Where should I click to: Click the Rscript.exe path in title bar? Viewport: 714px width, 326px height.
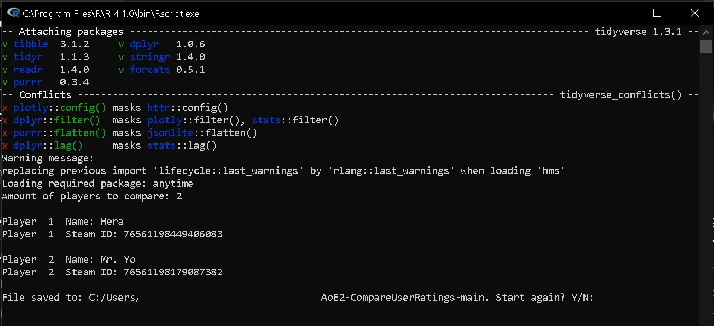tap(111, 14)
